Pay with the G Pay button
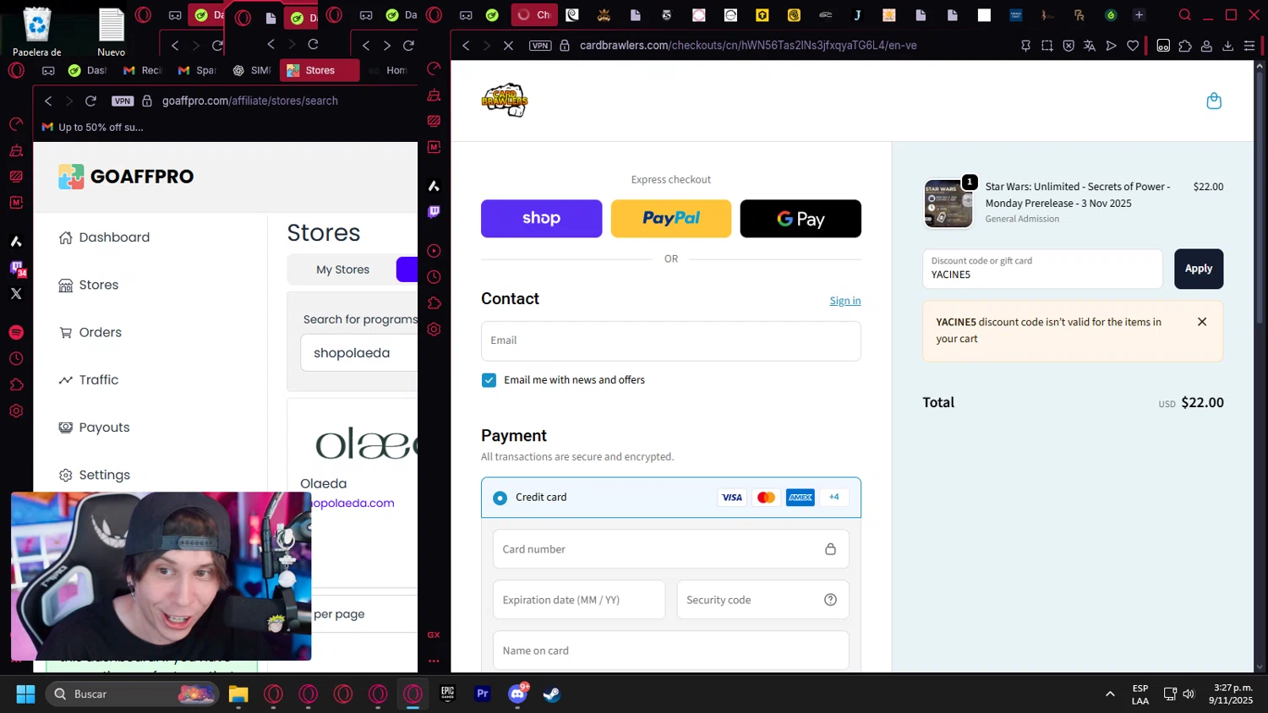This screenshot has width=1268, height=713. (x=801, y=219)
